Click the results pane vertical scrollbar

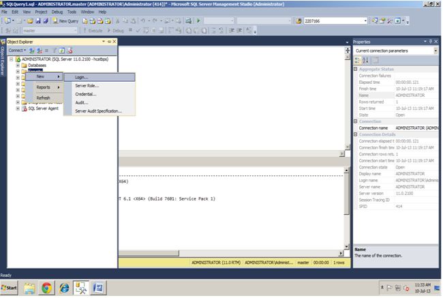(x=346, y=208)
